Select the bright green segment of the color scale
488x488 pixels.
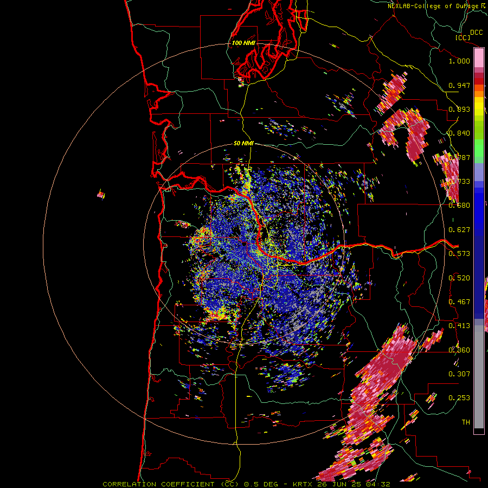(x=479, y=148)
